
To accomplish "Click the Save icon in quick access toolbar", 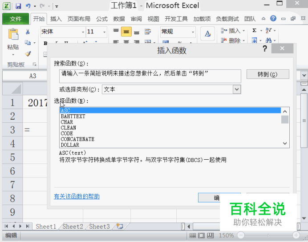I will [x=18, y=6].
